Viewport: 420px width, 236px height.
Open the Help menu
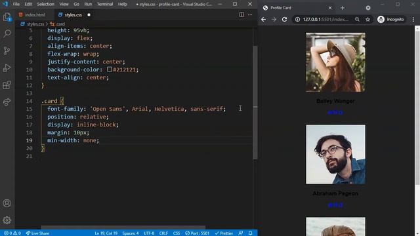[123, 4]
